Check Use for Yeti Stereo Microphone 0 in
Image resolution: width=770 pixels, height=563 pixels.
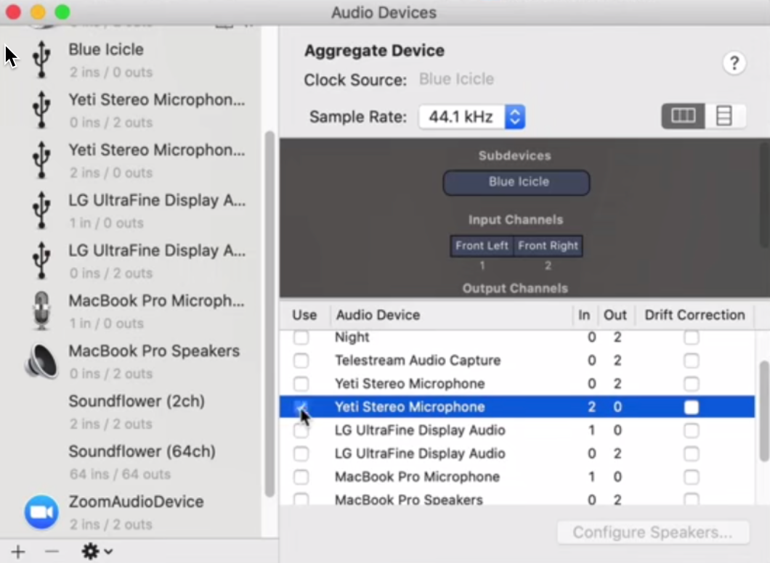pos(301,384)
